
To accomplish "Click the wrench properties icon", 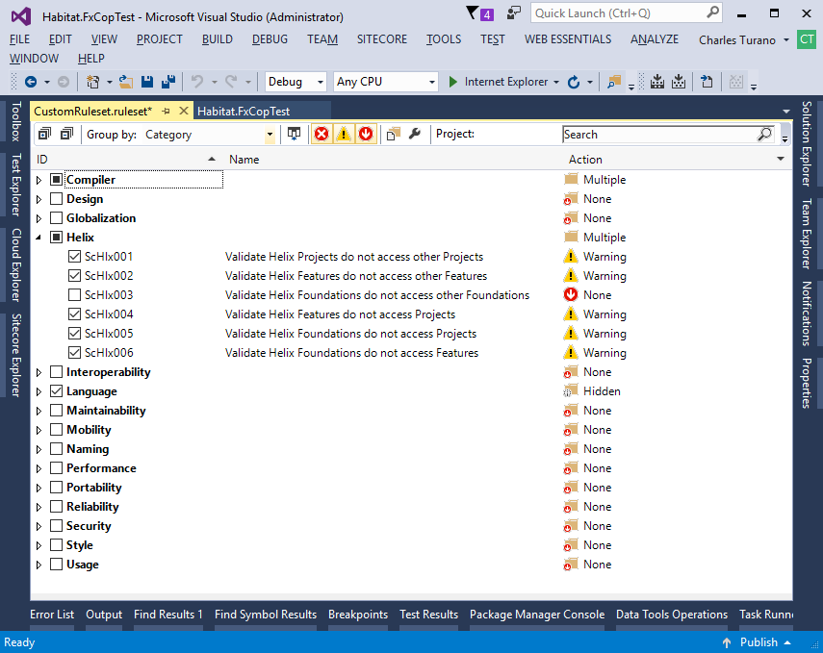I will 415,135.
